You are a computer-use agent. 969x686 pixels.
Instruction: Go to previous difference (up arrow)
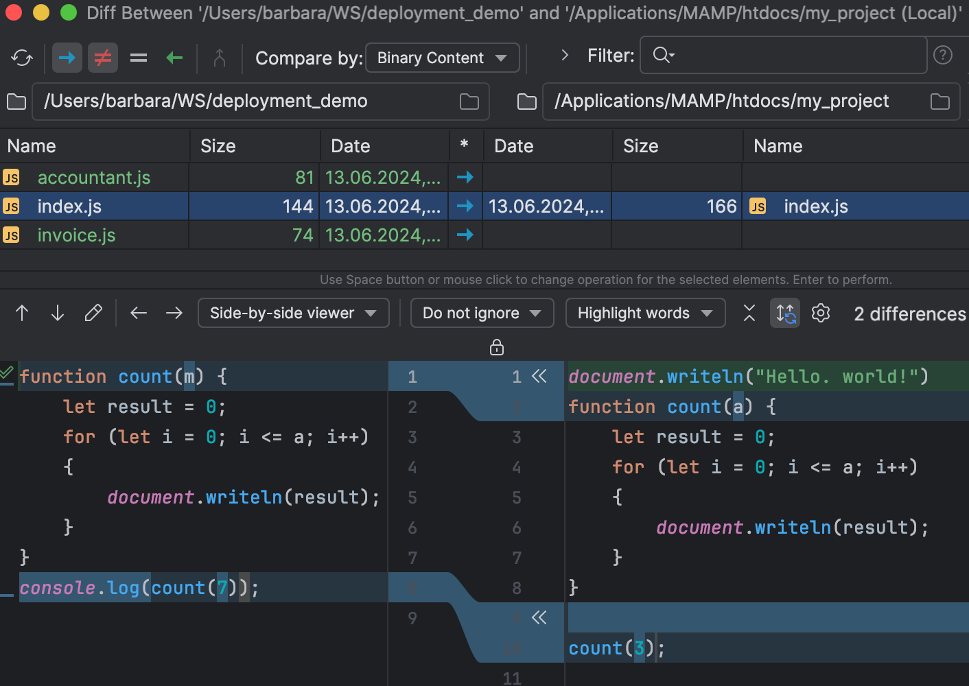click(x=22, y=314)
